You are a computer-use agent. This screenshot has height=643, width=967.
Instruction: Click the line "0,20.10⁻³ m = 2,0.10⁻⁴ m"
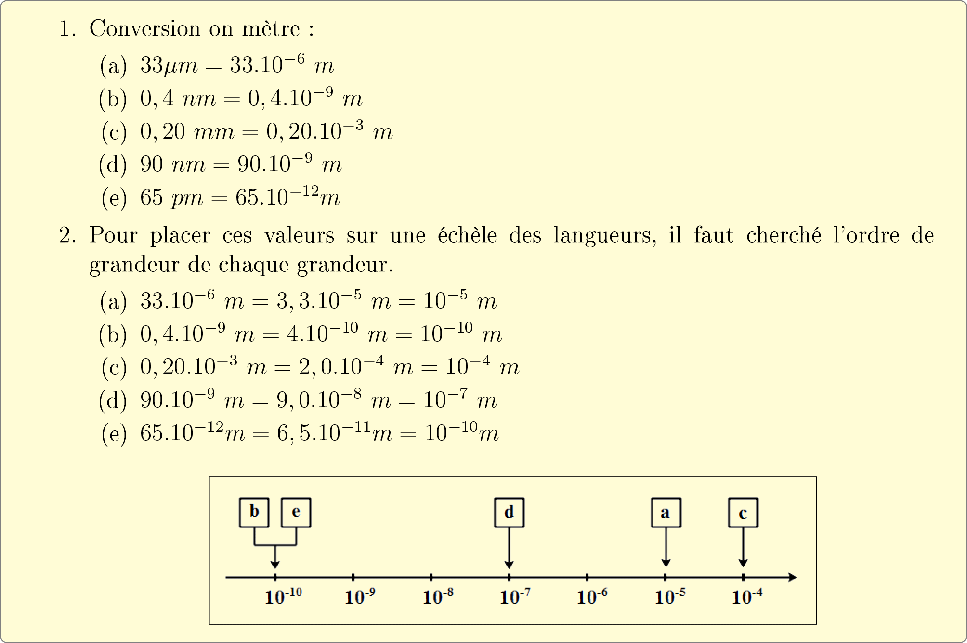coord(330,367)
